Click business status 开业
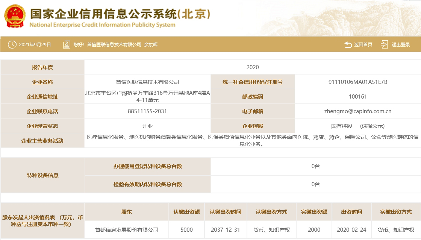This screenshot has height=240, width=421. pos(147,126)
